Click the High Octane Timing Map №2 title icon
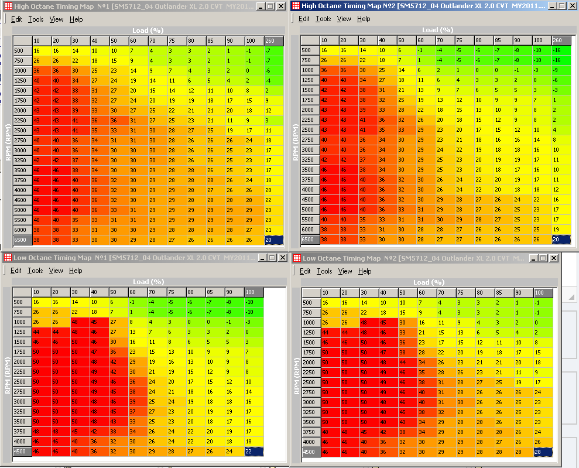This screenshot has height=468, width=579. click(296, 6)
